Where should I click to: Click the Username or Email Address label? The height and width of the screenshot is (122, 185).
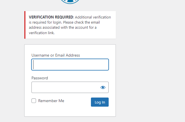pyautogui.click(x=56, y=55)
